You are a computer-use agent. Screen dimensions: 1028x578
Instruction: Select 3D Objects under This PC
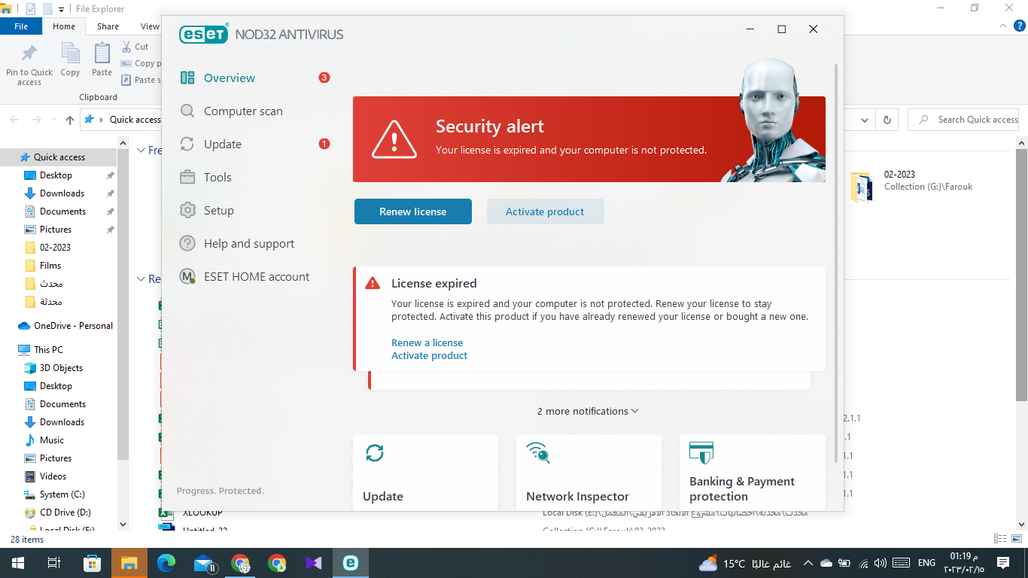tap(61, 368)
